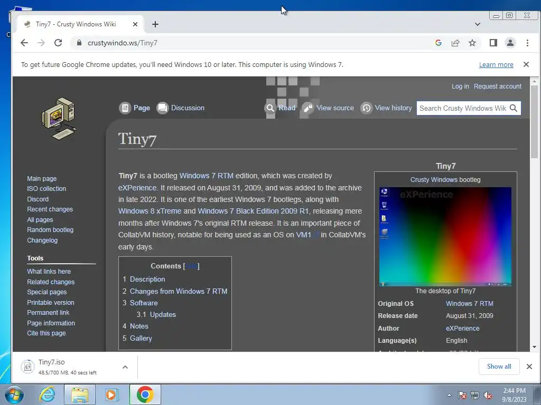Expand the tab search dropdown

point(478,24)
